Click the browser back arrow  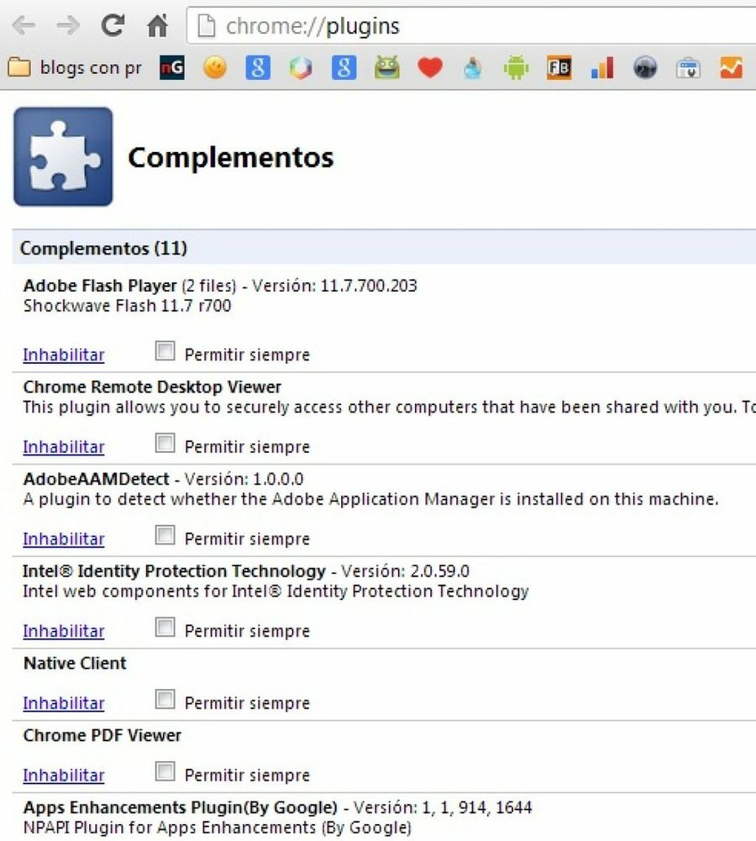pyautogui.click(x=23, y=26)
